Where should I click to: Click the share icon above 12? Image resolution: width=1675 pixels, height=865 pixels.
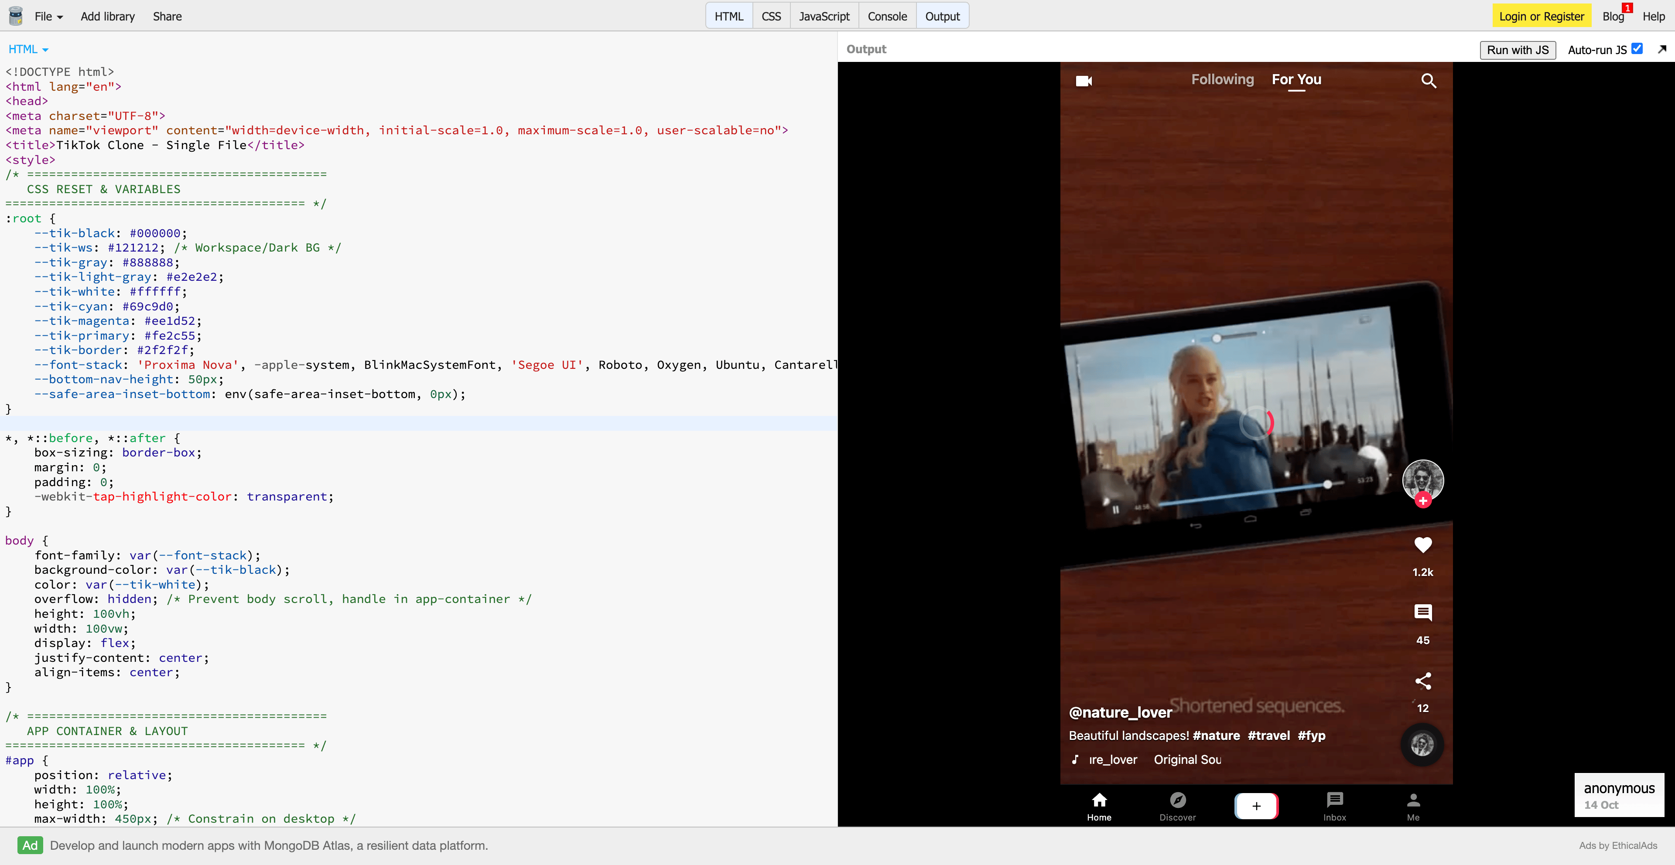click(x=1423, y=681)
